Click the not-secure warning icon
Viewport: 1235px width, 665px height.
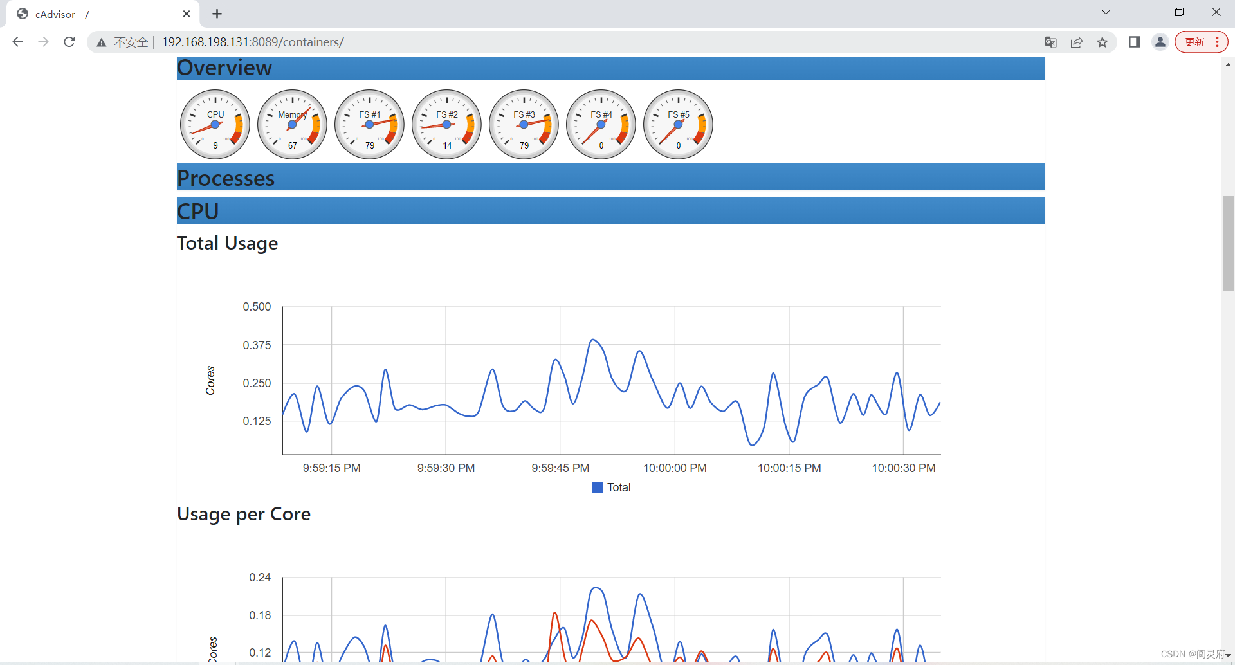tap(102, 42)
